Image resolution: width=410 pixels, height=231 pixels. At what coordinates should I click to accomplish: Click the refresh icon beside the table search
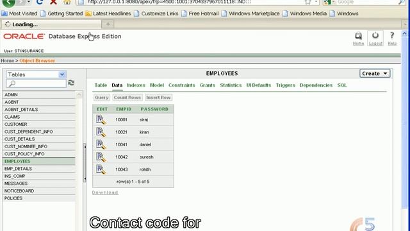[x=71, y=83]
